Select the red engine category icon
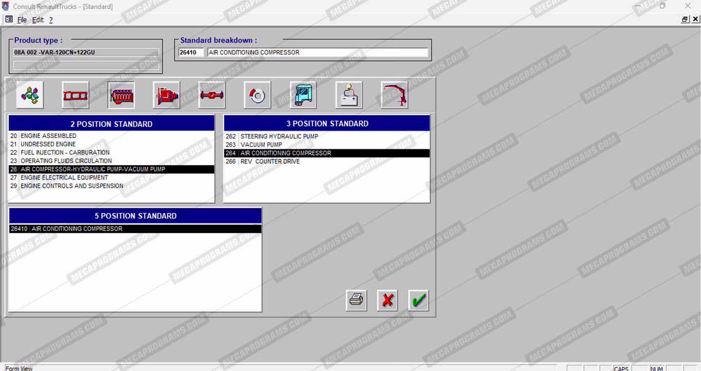The image size is (701, 371). pyautogui.click(x=121, y=95)
